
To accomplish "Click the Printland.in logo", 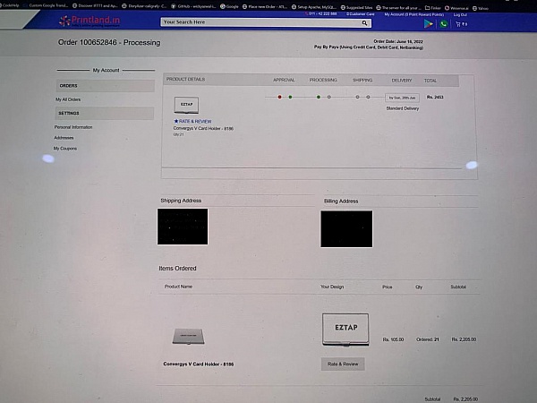I will click(89, 21).
